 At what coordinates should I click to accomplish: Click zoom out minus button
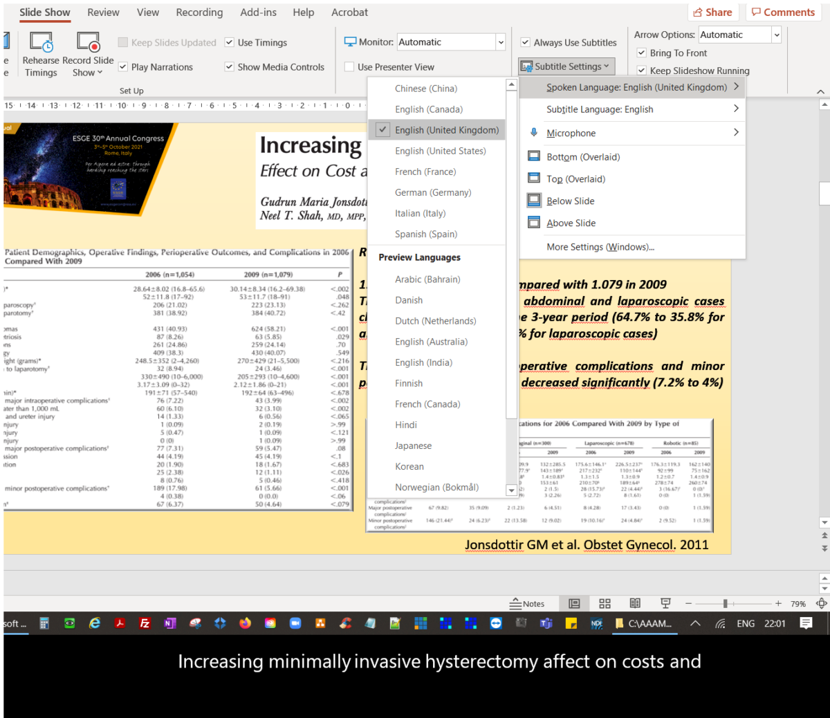pos(689,603)
